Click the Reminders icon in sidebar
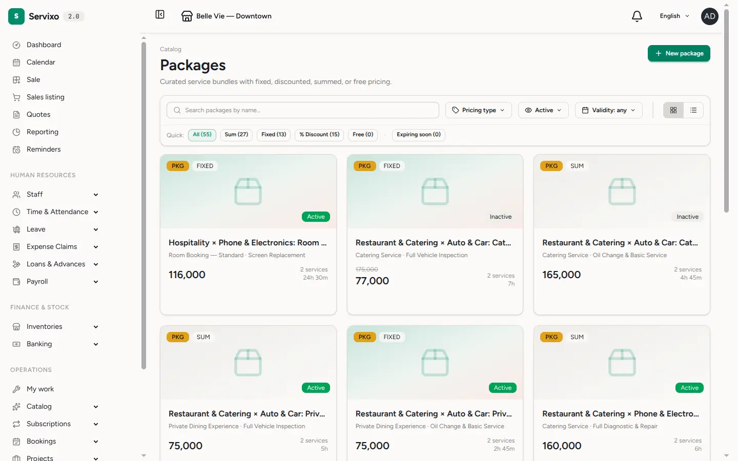This screenshot has height=461, width=738. 16,150
